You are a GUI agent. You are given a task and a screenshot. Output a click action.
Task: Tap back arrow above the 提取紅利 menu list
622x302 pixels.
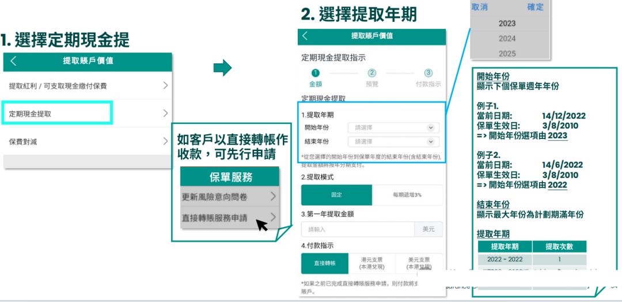click(14, 61)
